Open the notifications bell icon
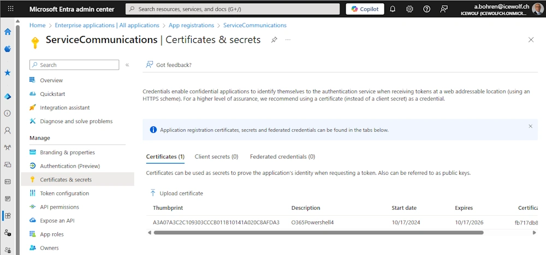546x255 pixels. click(392, 9)
